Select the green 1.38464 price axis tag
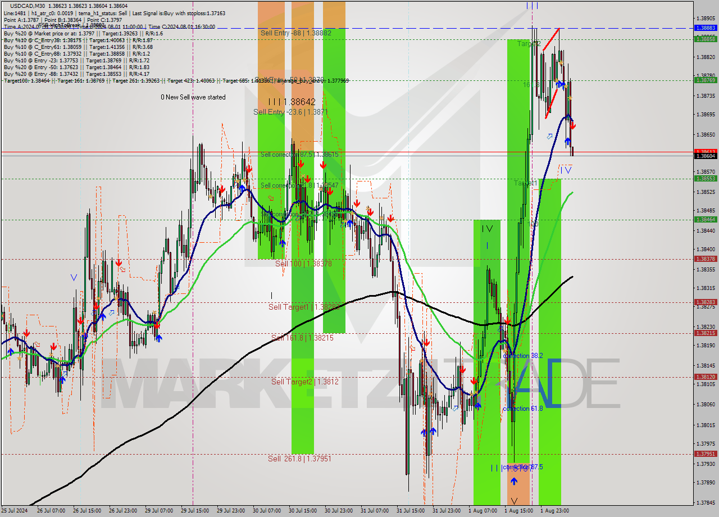 pos(706,220)
